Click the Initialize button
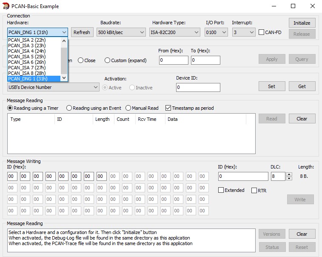322x257 pixels. pyautogui.click(x=302, y=23)
